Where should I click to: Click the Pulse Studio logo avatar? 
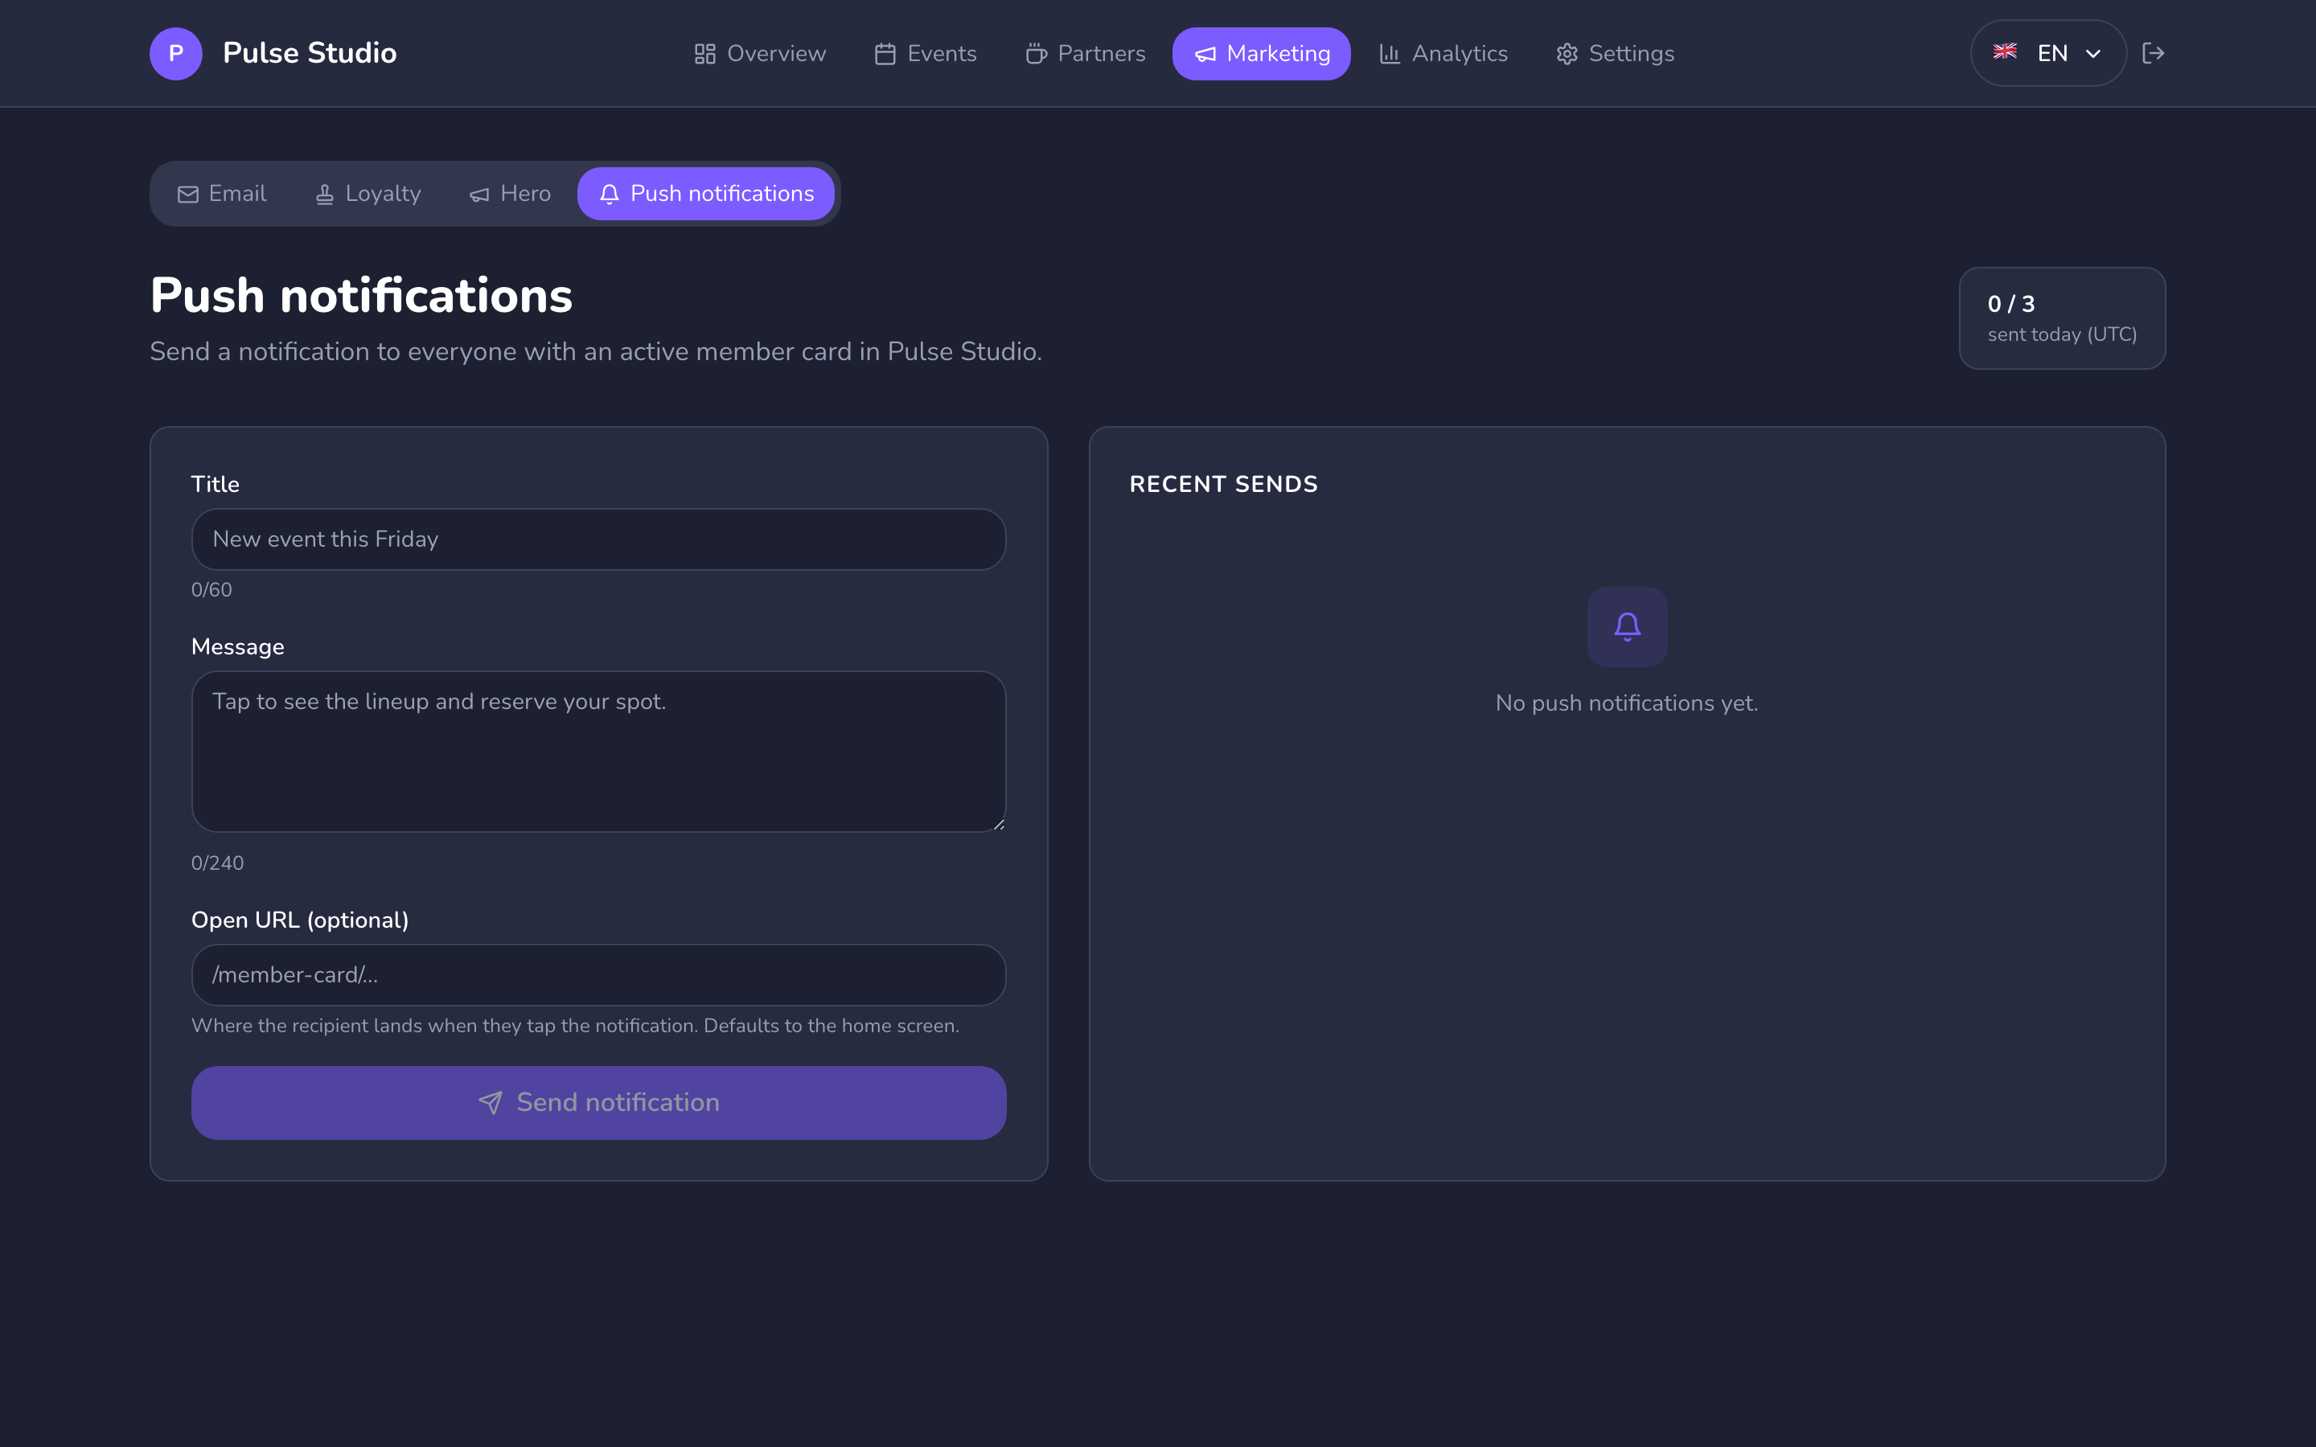tap(176, 54)
